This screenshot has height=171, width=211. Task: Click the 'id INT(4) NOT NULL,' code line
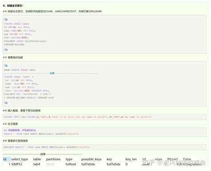pos(17,27)
